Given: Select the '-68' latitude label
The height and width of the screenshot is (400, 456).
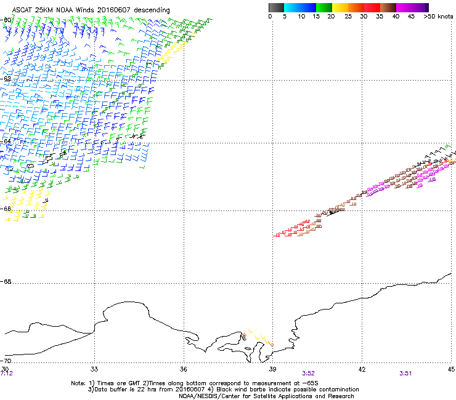Looking at the screenshot, I should point(6,281).
